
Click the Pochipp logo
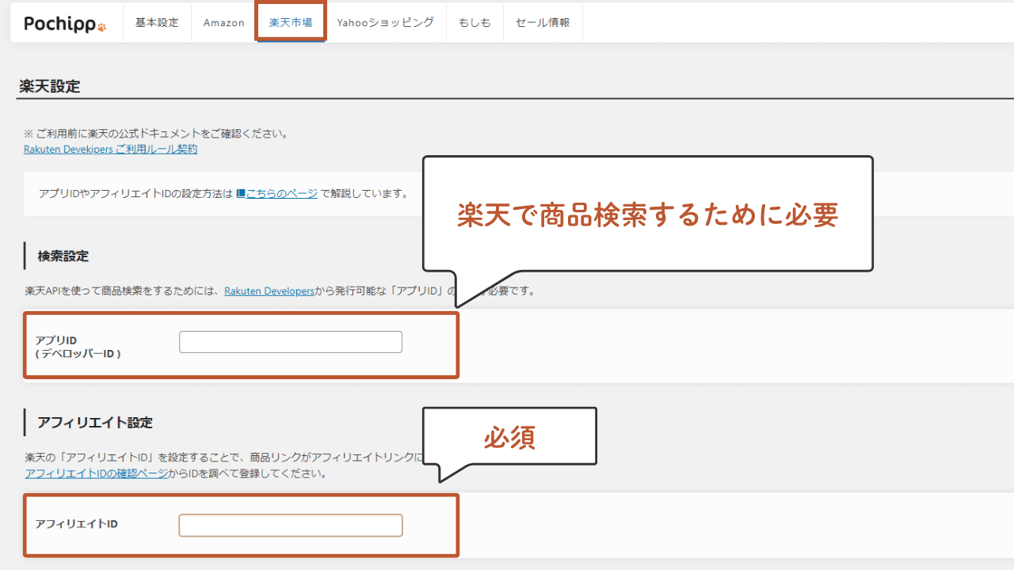[65, 23]
